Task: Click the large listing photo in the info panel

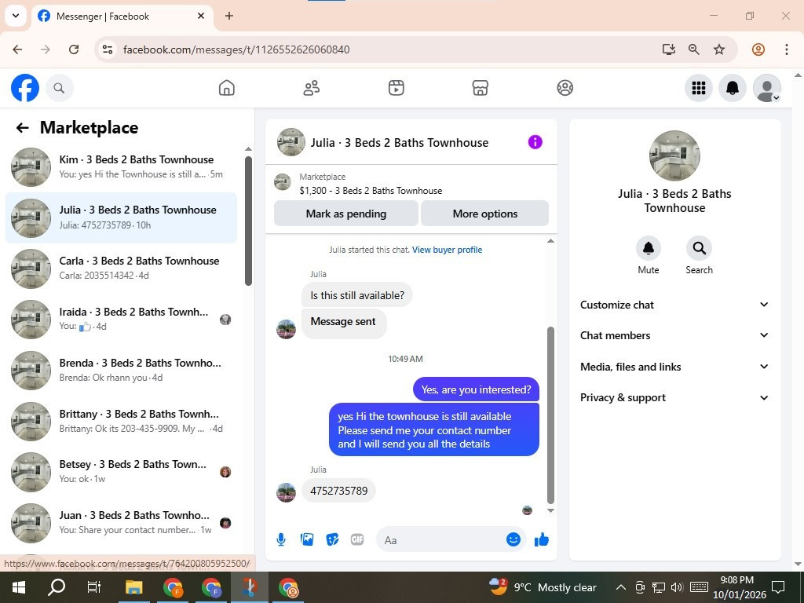Action: 674,155
